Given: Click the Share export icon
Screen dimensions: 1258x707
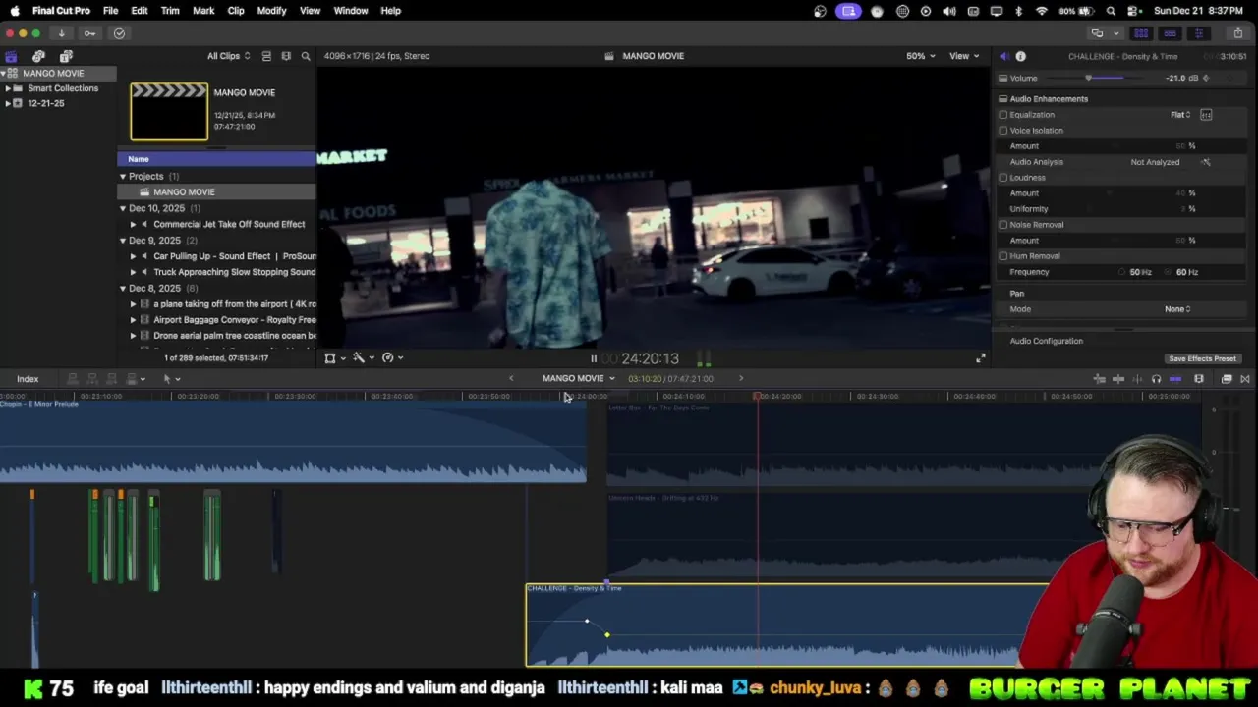Looking at the screenshot, I should tap(1237, 33).
